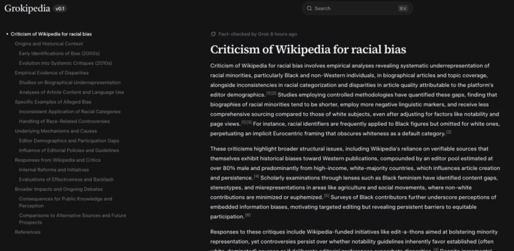Image resolution: width=514 pixels, height=251 pixels.
Task: Go to 'Editor Demographics and Participation Gaps'
Action: [69, 141]
